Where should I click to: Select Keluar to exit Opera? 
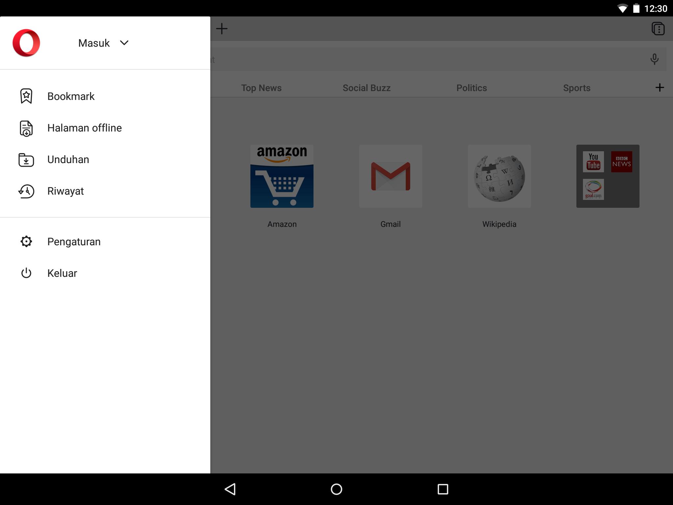(x=105, y=273)
